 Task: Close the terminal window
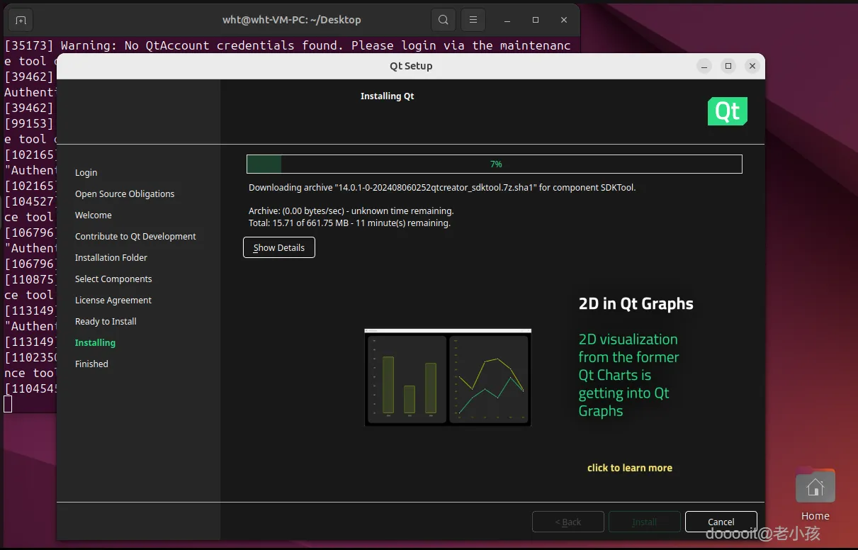tap(564, 20)
